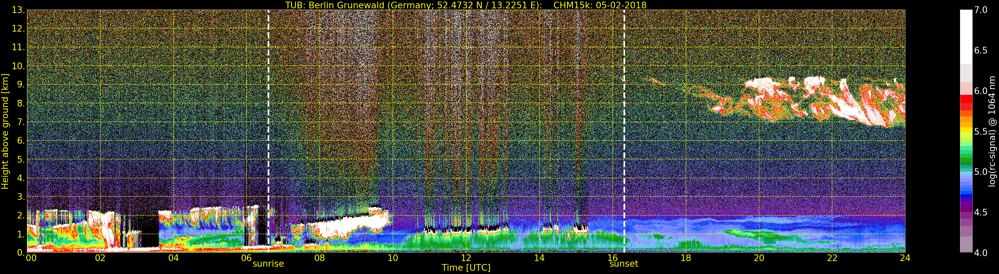Click the white dashed sunrise marker line
Screen dimensions: 999x274
click(268, 131)
